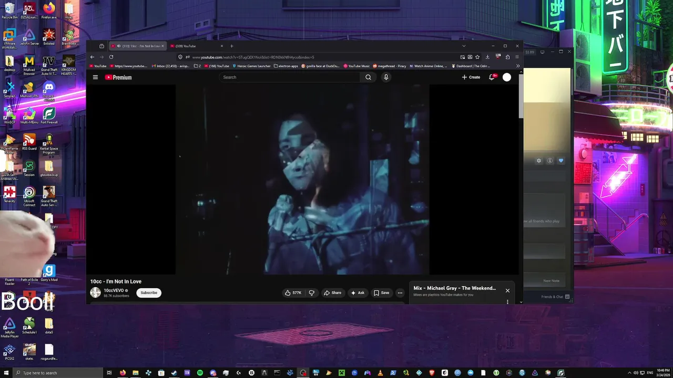Screen dimensions: 673x378
Task: Save video to a playlist
Action: [382, 293]
